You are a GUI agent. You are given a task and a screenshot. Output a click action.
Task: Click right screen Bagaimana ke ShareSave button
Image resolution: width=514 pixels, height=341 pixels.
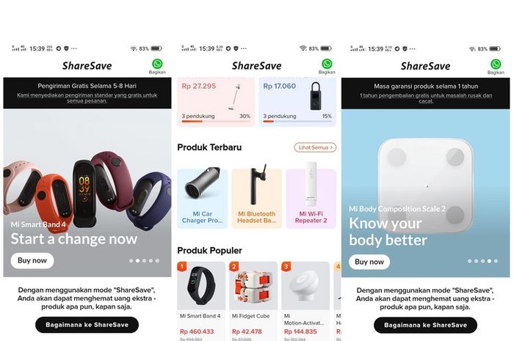[425, 326]
